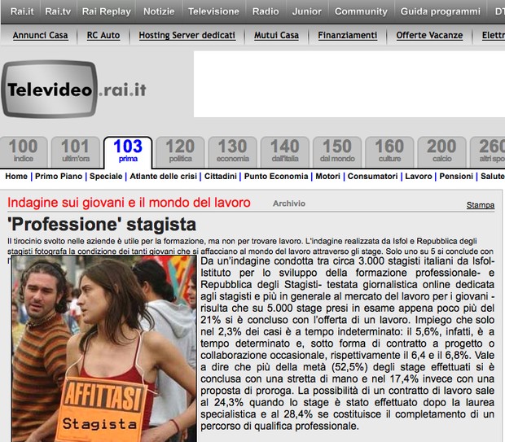Open the Junior section
The image size is (505, 442).
[x=306, y=11]
